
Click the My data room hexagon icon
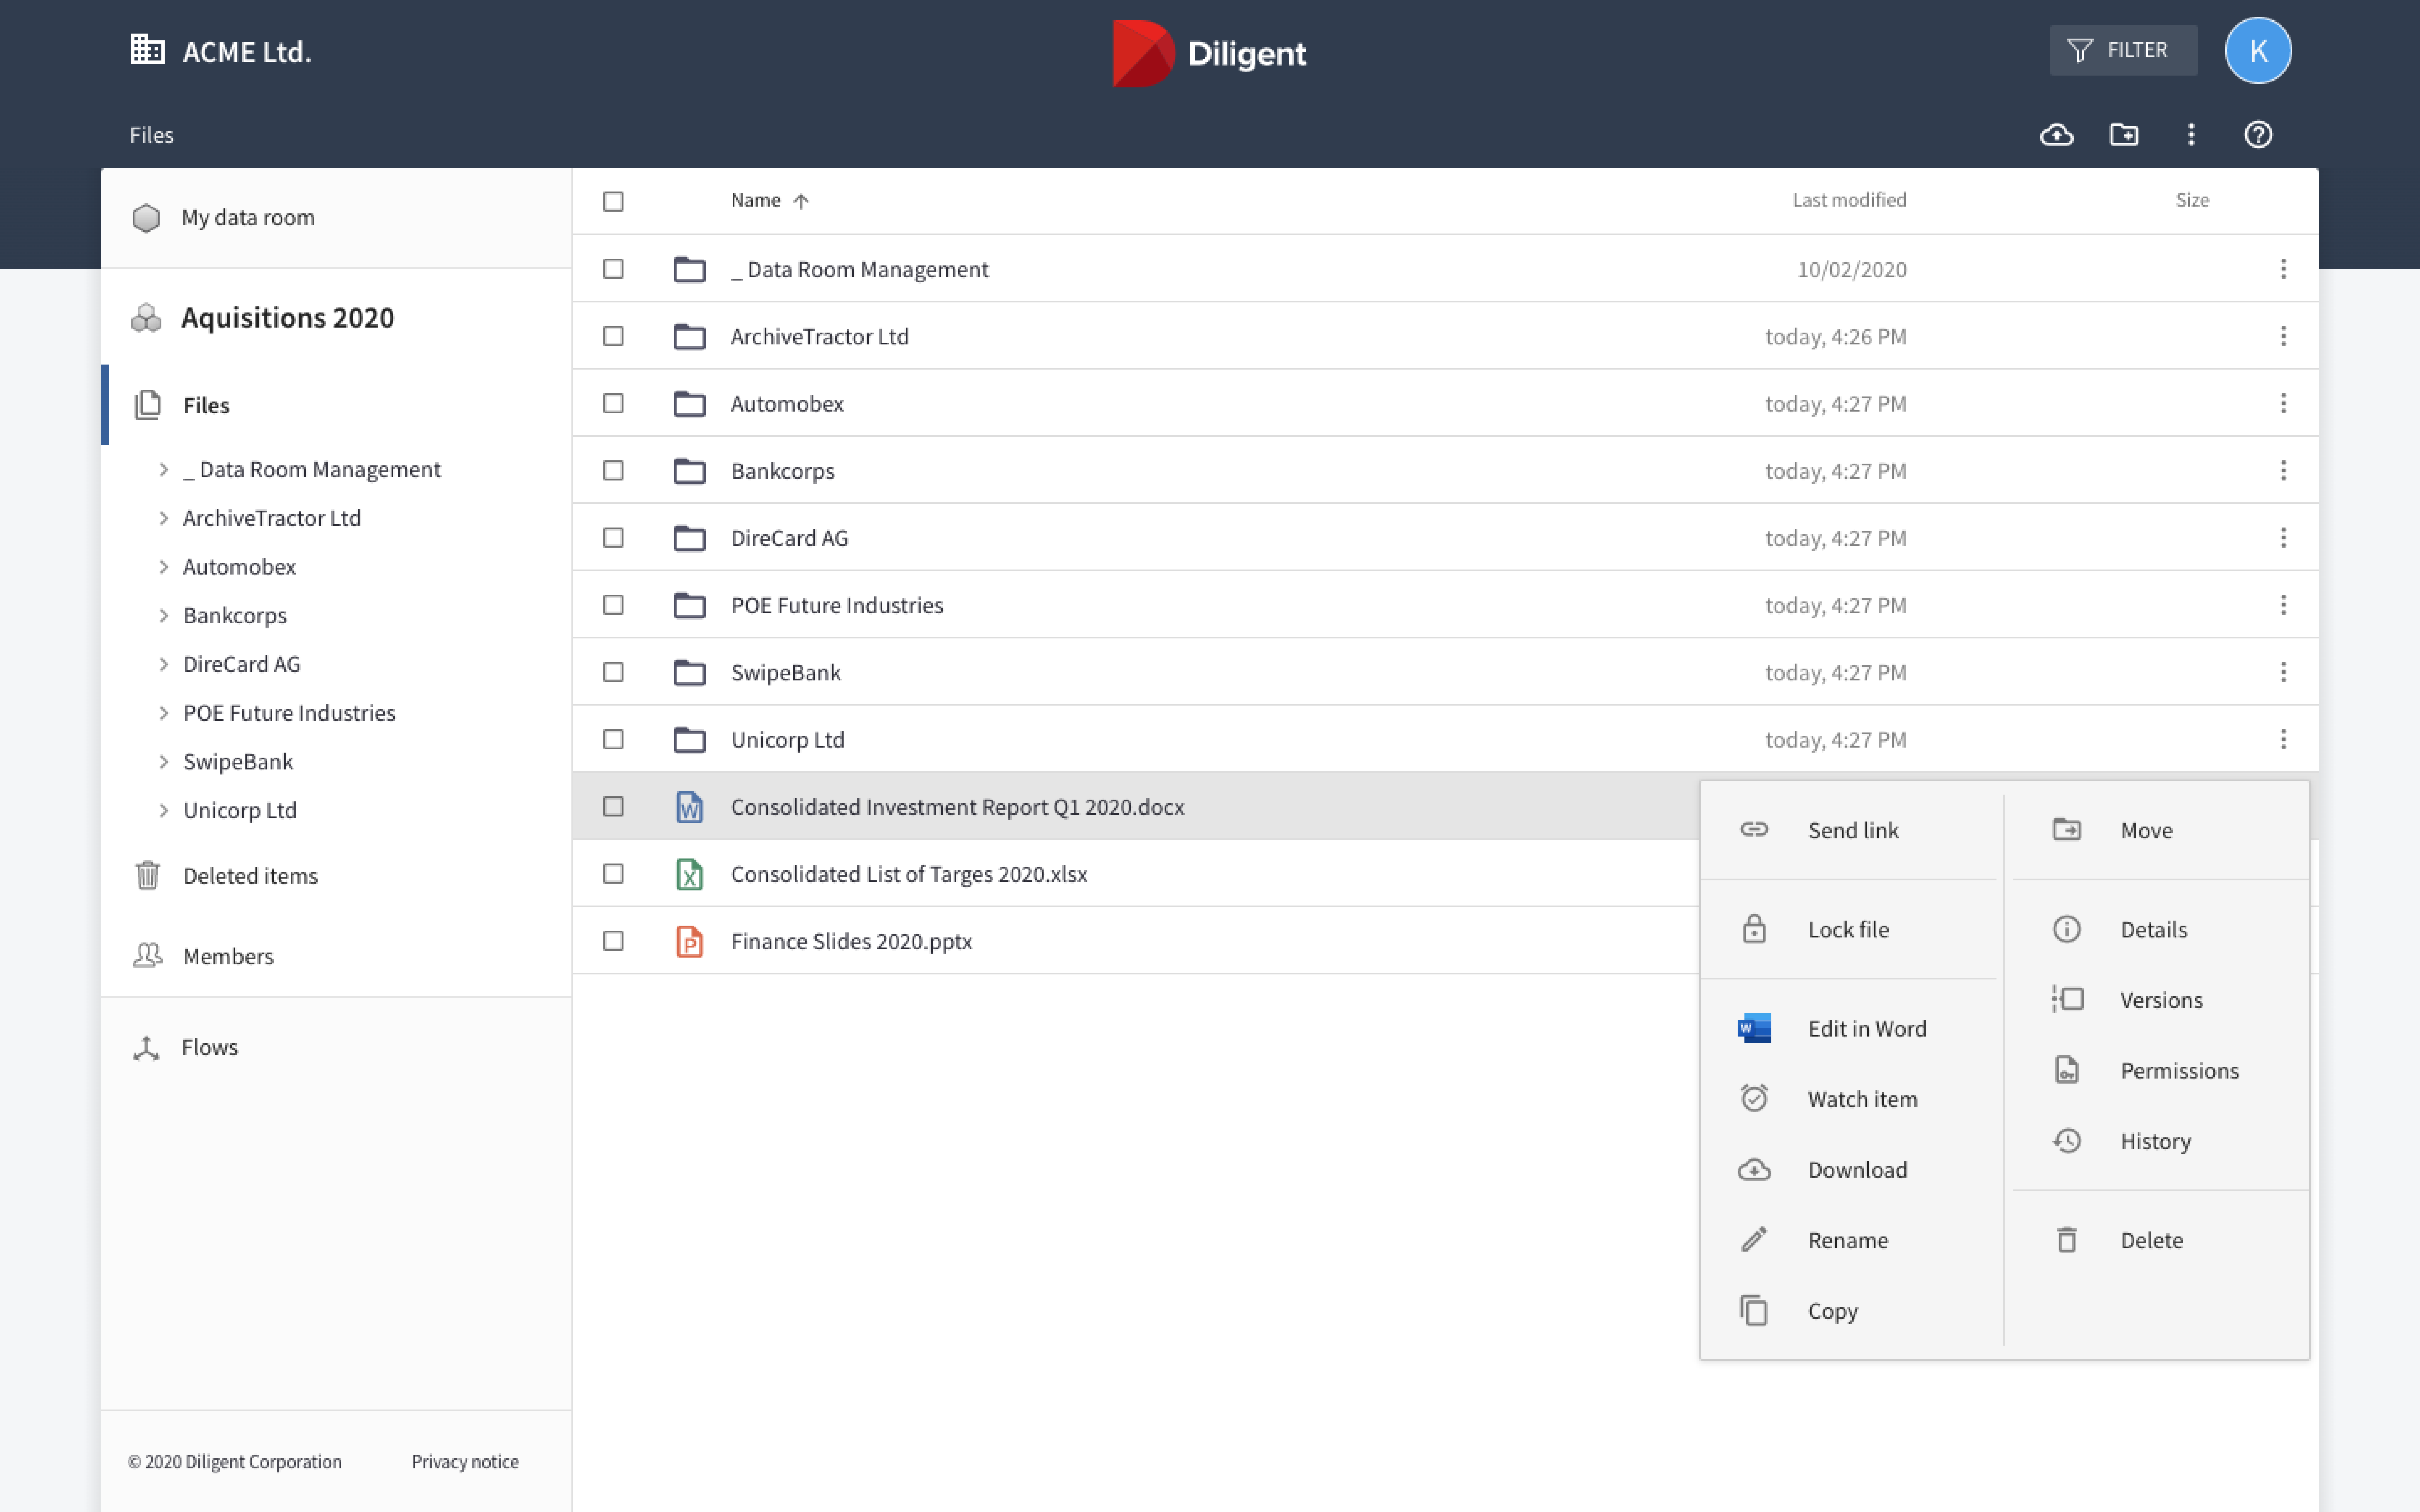pyautogui.click(x=146, y=217)
